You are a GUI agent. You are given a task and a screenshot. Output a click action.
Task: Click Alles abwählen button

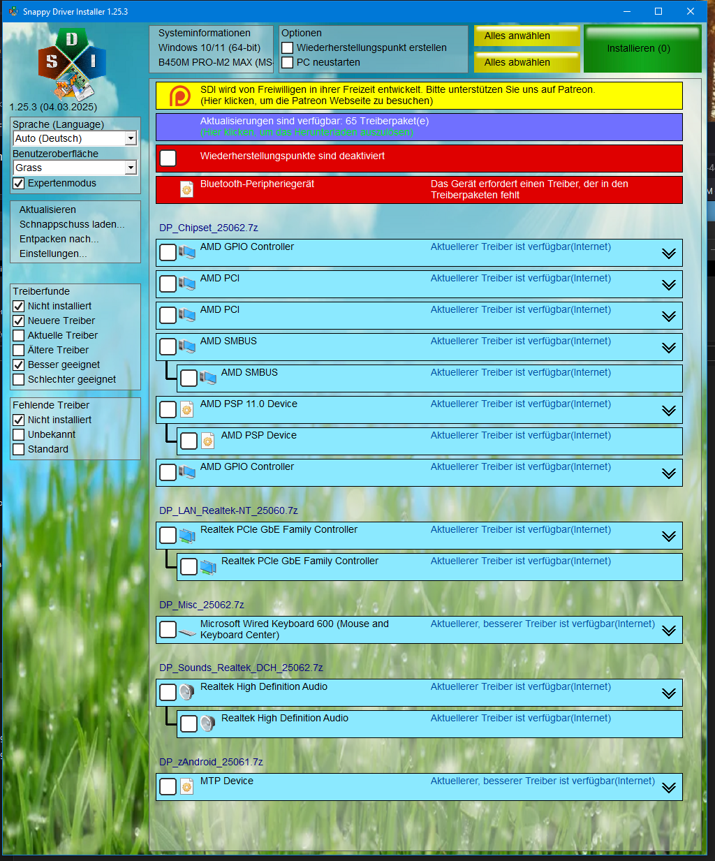pos(527,62)
